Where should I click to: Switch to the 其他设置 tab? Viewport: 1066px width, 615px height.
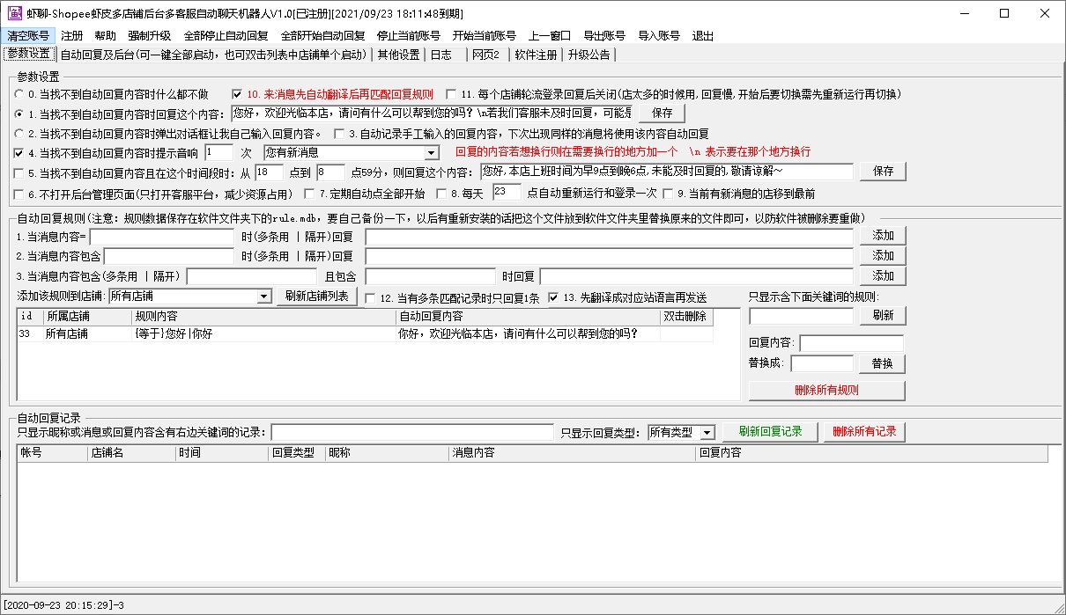click(x=398, y=55)
